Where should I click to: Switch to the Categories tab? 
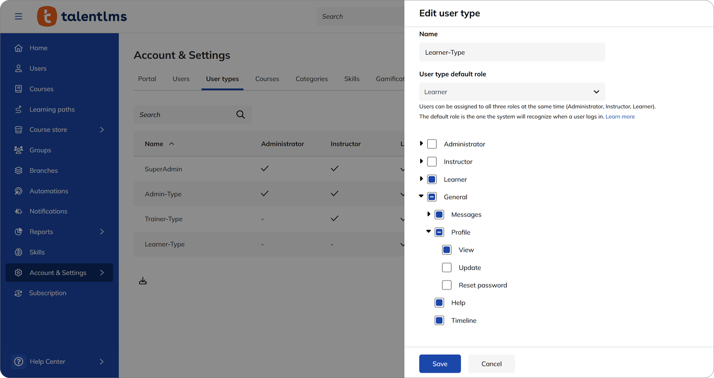(311, 79)
